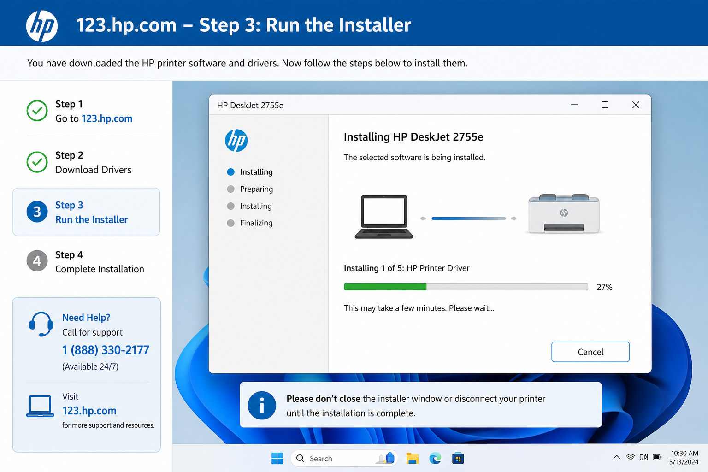Click the HP DeskJet 2755e title bar text

(250, 106)
